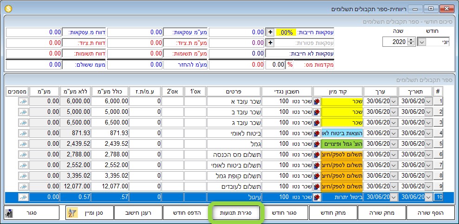Open the documents icon for row 2
The height and width of the screenshot is (224, 459).
coord(23,112)
